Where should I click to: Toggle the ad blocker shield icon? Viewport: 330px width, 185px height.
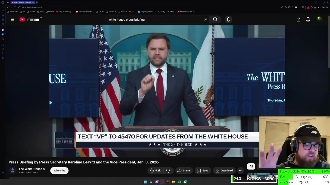tap(296, 7)
